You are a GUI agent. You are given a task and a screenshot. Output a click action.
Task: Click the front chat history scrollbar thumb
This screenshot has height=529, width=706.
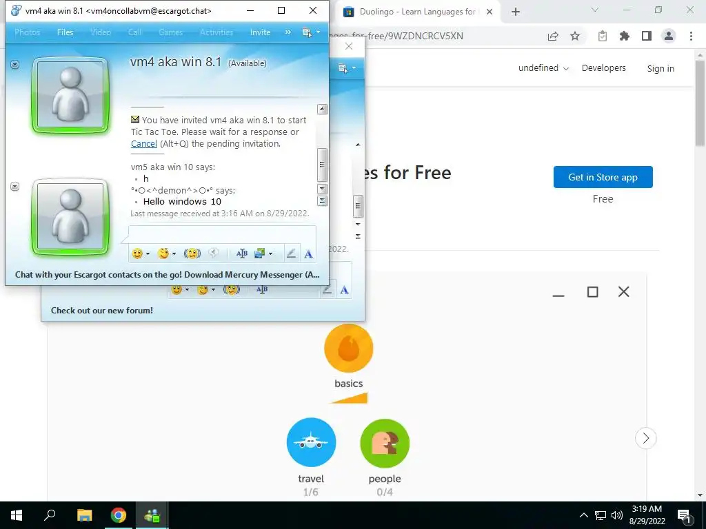pyautogui.click(x=322, y=165)
